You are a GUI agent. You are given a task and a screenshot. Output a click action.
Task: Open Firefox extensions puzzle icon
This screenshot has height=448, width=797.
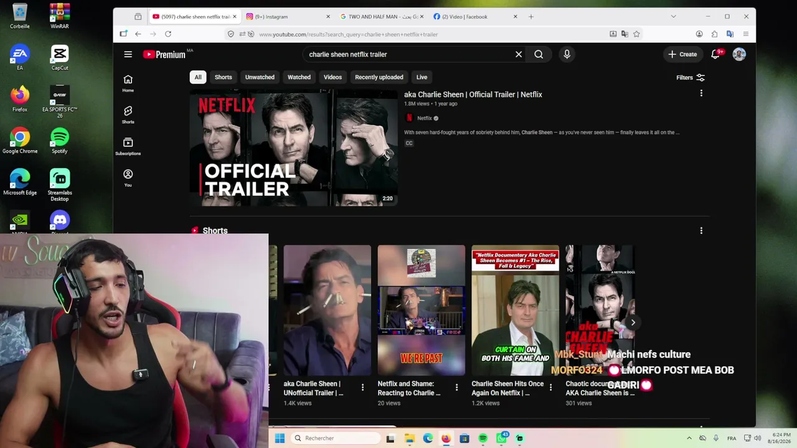(x=714, y=34)
